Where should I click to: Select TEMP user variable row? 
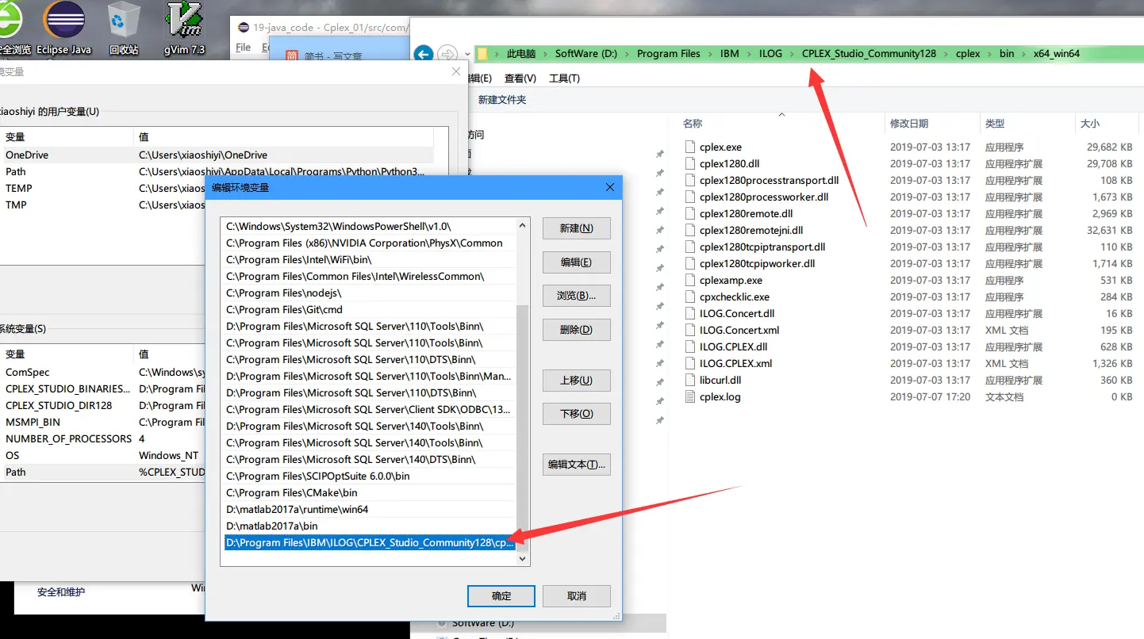point(103,189)
